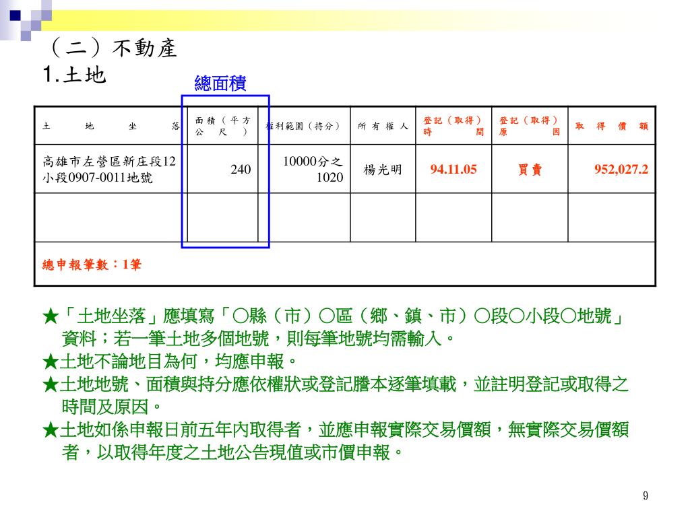Select the price value 952,027.2
This screenshot has height=517, width=690.
coord(621,169)
